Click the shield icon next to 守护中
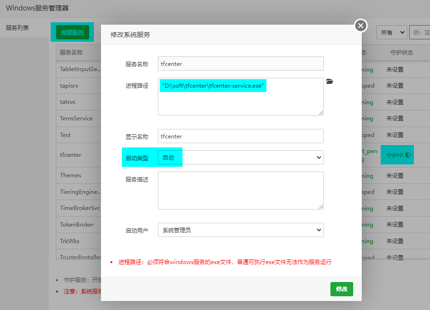The width and height of the screenshot is (430, 310). pyautogui.click(x=408, y=155)
